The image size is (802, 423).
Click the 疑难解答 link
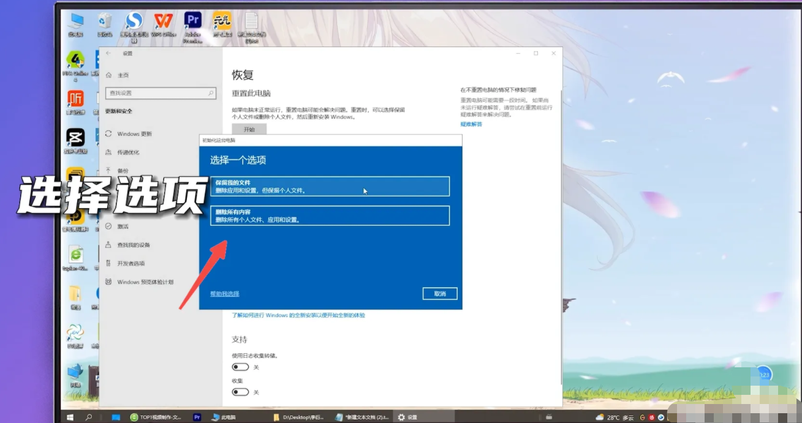pos(471,124)
